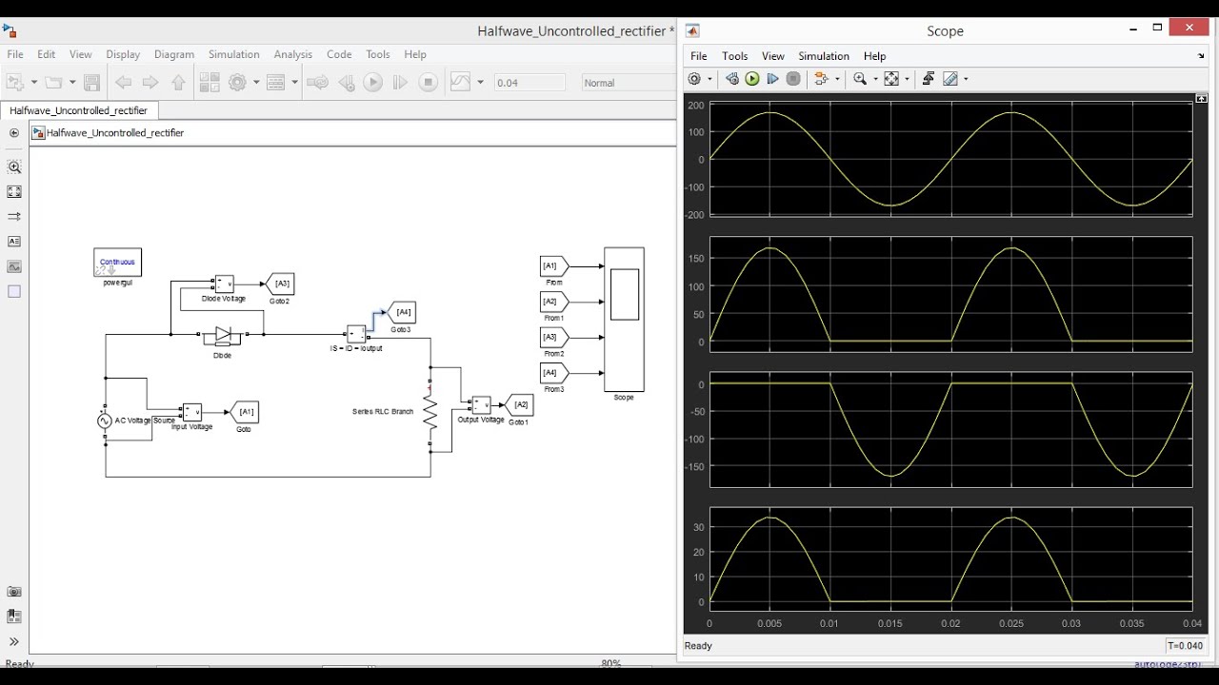The height and width of the screenshot is (685, 1219).
Task: Expand the data inspector dropdown arrow
Action: 479,83
